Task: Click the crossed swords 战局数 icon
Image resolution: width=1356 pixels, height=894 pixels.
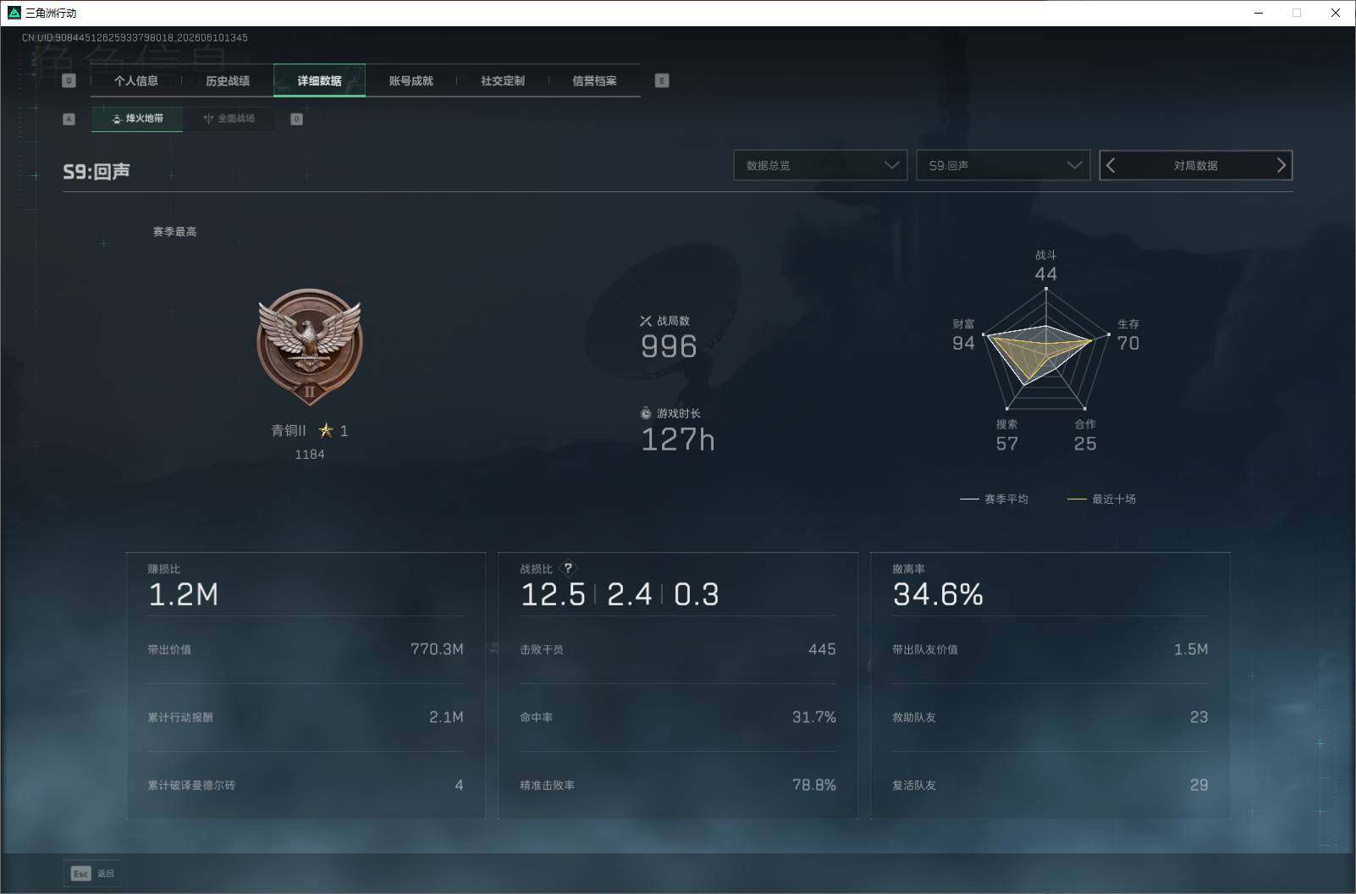Action: [646, 321]
